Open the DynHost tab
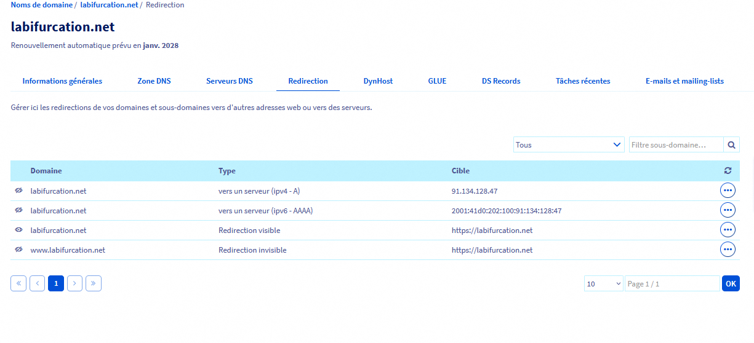The image size is (754, 343). click(x=378, y=81)
